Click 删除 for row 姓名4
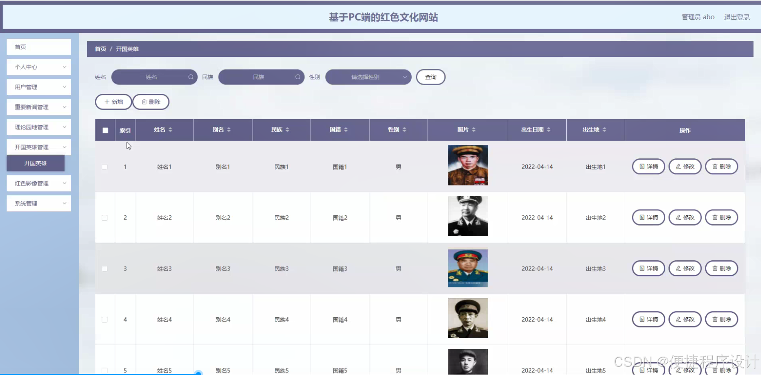Screen dimensions: 761x375 point(721,319)
